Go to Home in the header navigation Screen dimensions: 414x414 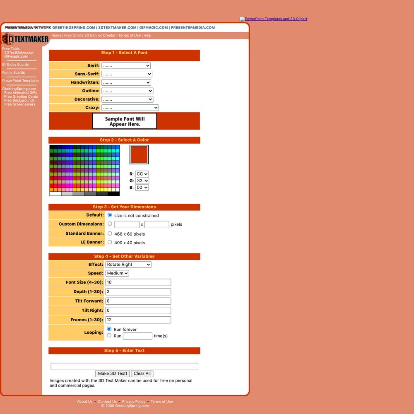[56, 35]
